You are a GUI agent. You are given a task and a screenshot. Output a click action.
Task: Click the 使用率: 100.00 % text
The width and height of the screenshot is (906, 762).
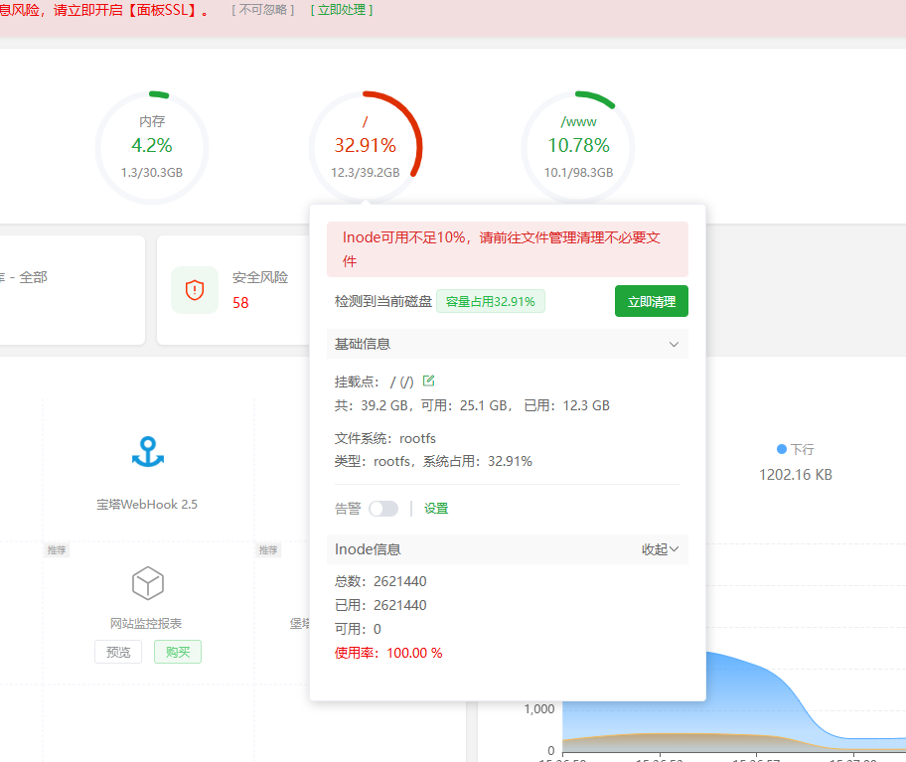tap(388, 653)
